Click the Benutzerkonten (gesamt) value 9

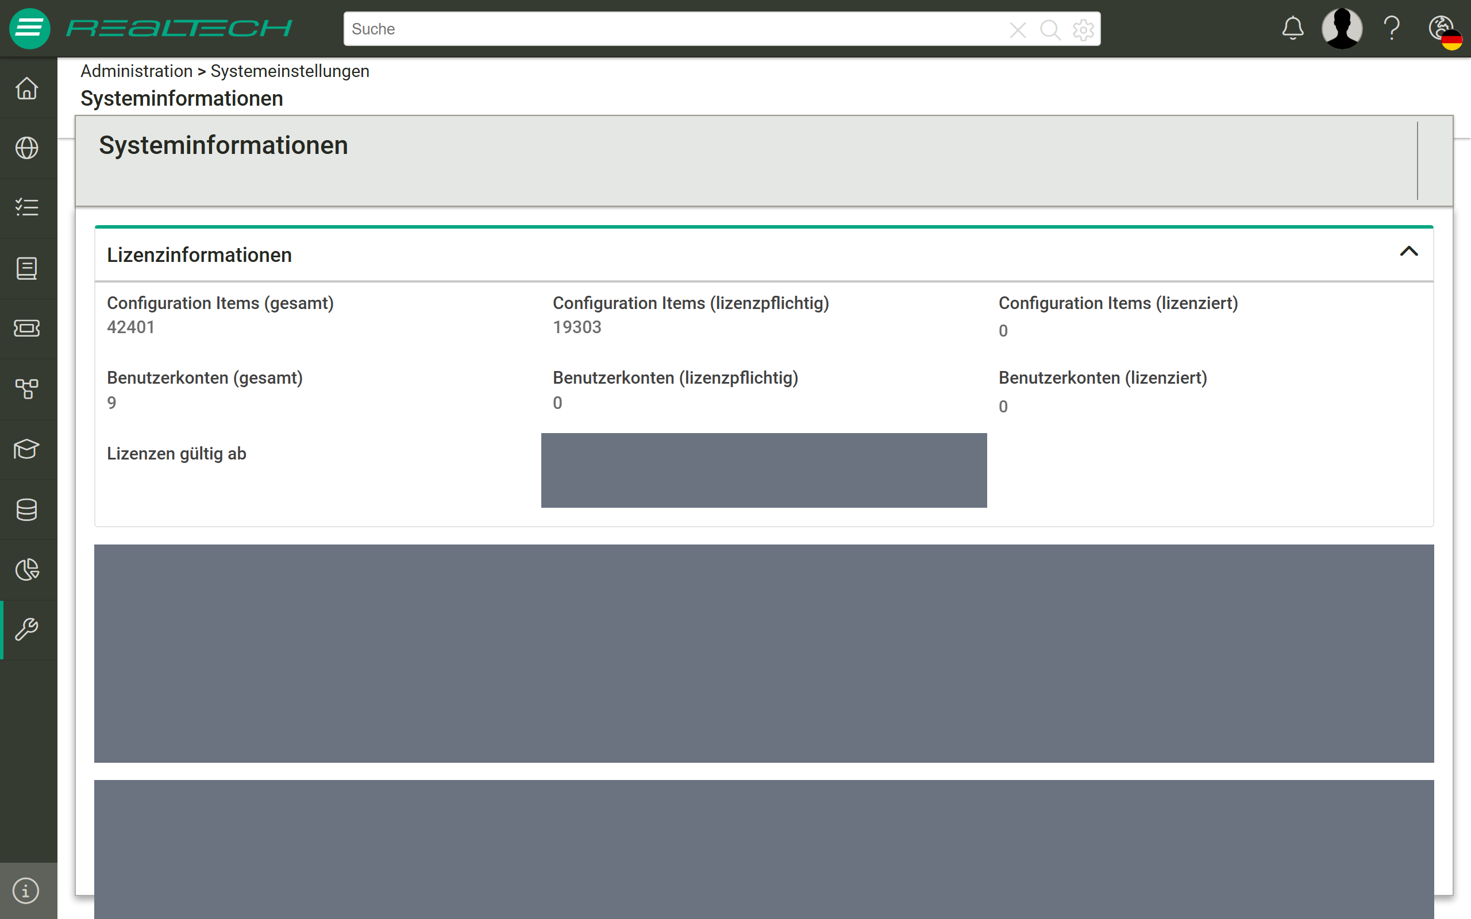[x=112, y=403]
